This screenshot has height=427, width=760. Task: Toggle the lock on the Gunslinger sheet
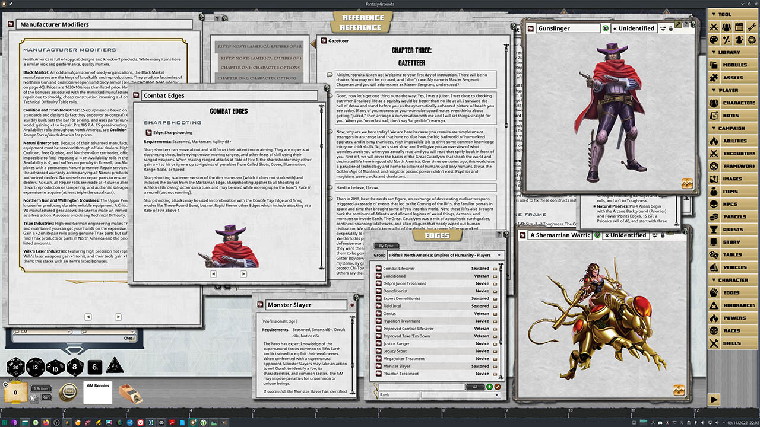pyautogui.click(x=672, y=28)
